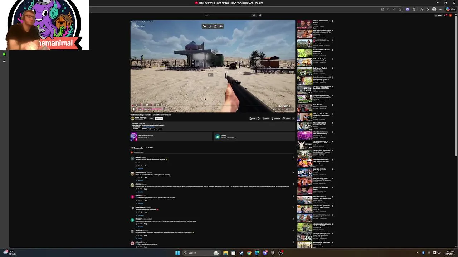Click the Download button below the video
Viewport: 458px width, 257px height.
pos(276,119)
